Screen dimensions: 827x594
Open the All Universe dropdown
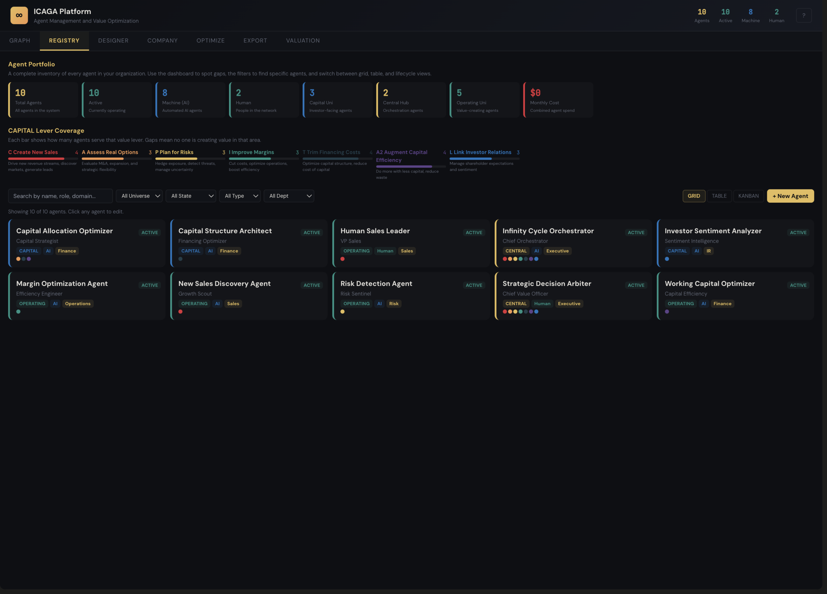[139, 196]
